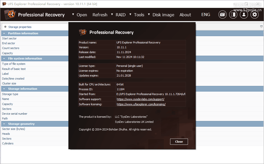This screenshot has width=264, height=164.
Task: Click the logo icon in the About dialog
Action: tap(83, 32)
